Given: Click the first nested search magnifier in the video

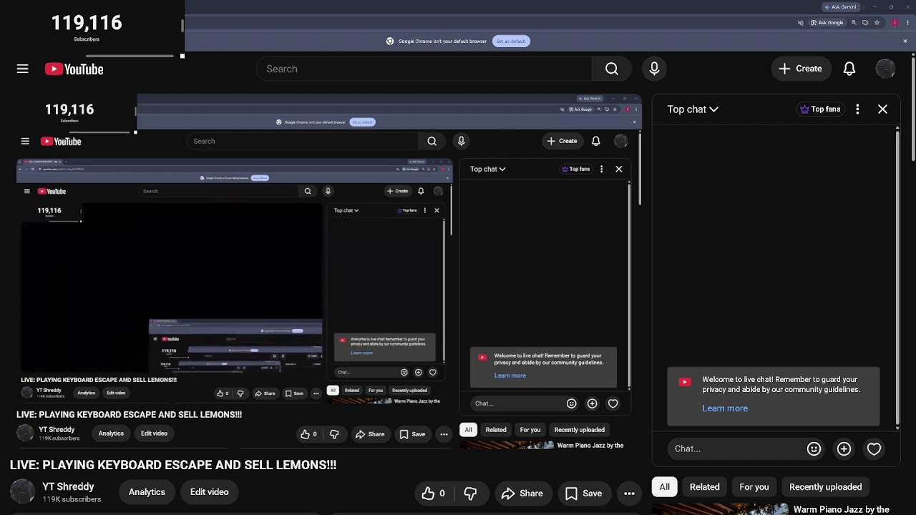Looking at the screenshot, I should 432,141.
